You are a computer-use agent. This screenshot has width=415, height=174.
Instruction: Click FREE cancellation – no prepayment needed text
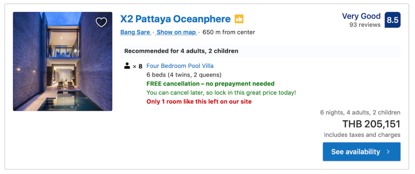tap(210, 84)
